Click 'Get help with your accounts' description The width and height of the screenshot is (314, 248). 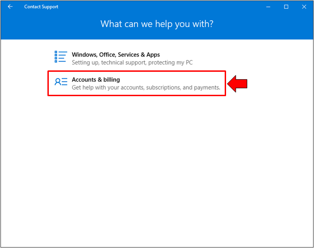click(x=146, y=87)
